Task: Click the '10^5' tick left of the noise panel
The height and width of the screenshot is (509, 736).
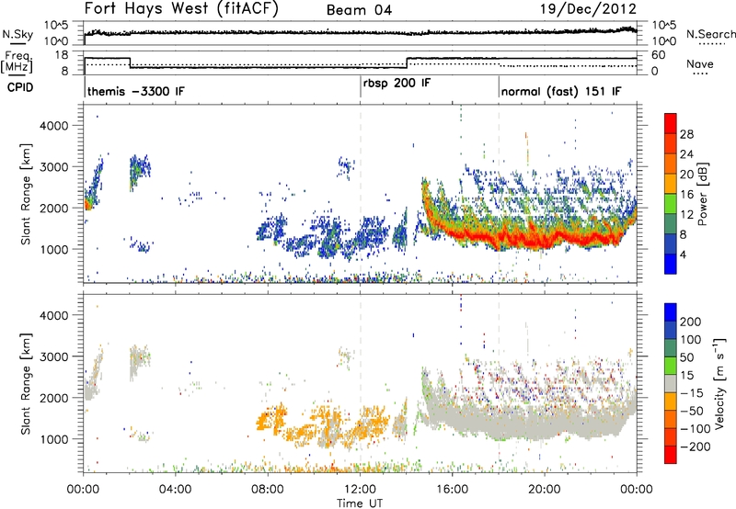Action: point(56,26)
